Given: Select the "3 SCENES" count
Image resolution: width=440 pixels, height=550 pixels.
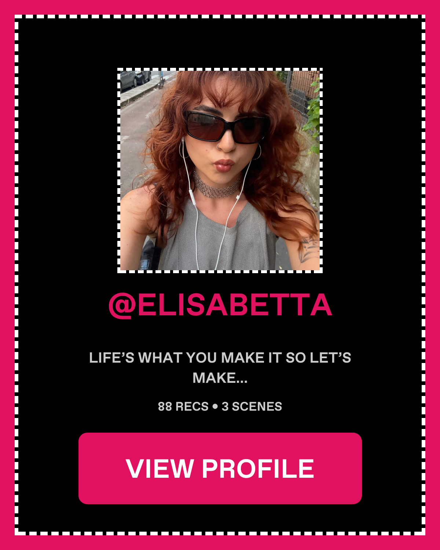Looking at the screenshot, I should pyautogui.click(x=252, y=406).
